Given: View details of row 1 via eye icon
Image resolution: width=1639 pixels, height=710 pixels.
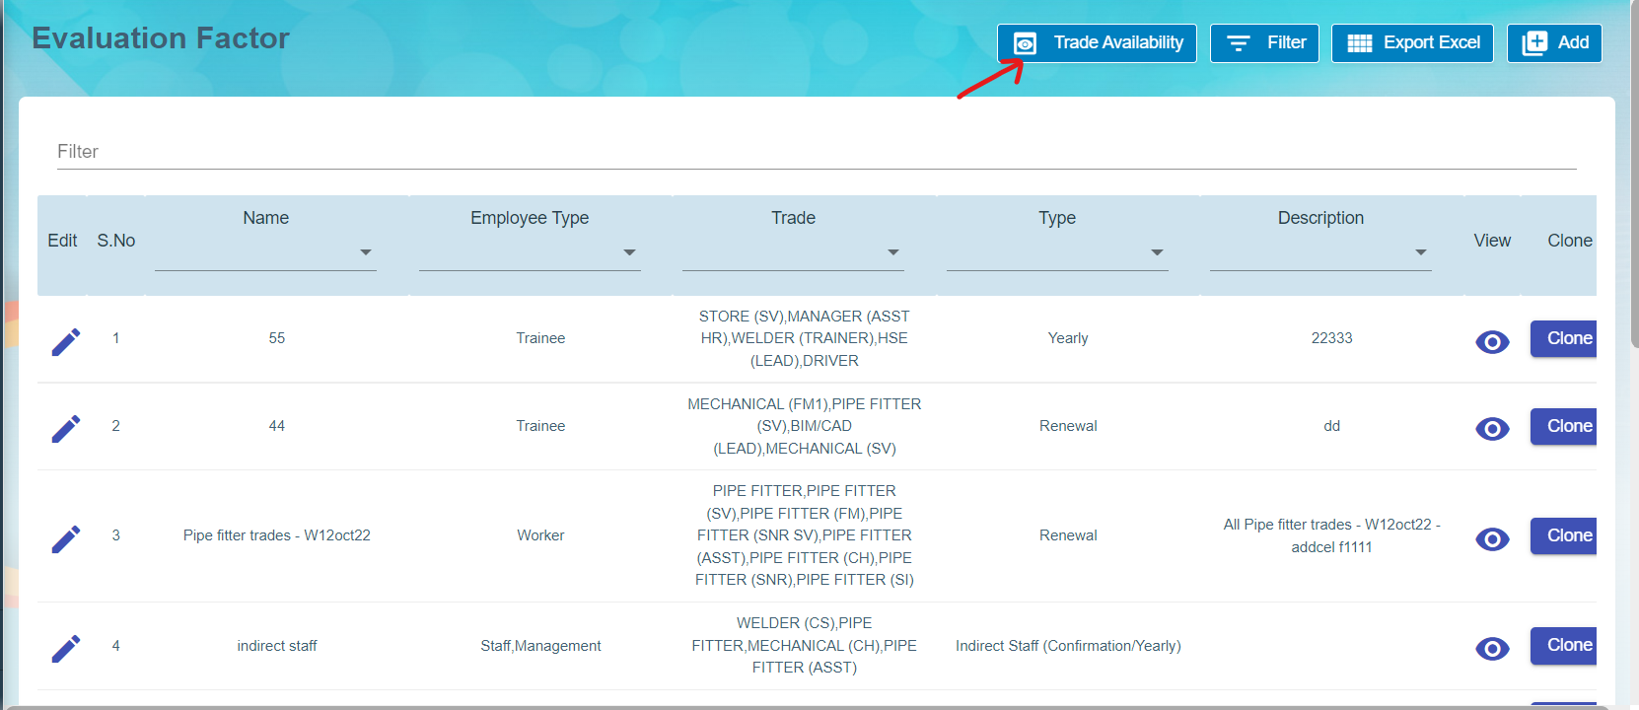Looking at the screenshot, I should [x=1492, y=342].
